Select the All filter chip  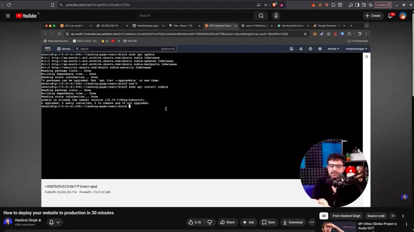point(324,216)
